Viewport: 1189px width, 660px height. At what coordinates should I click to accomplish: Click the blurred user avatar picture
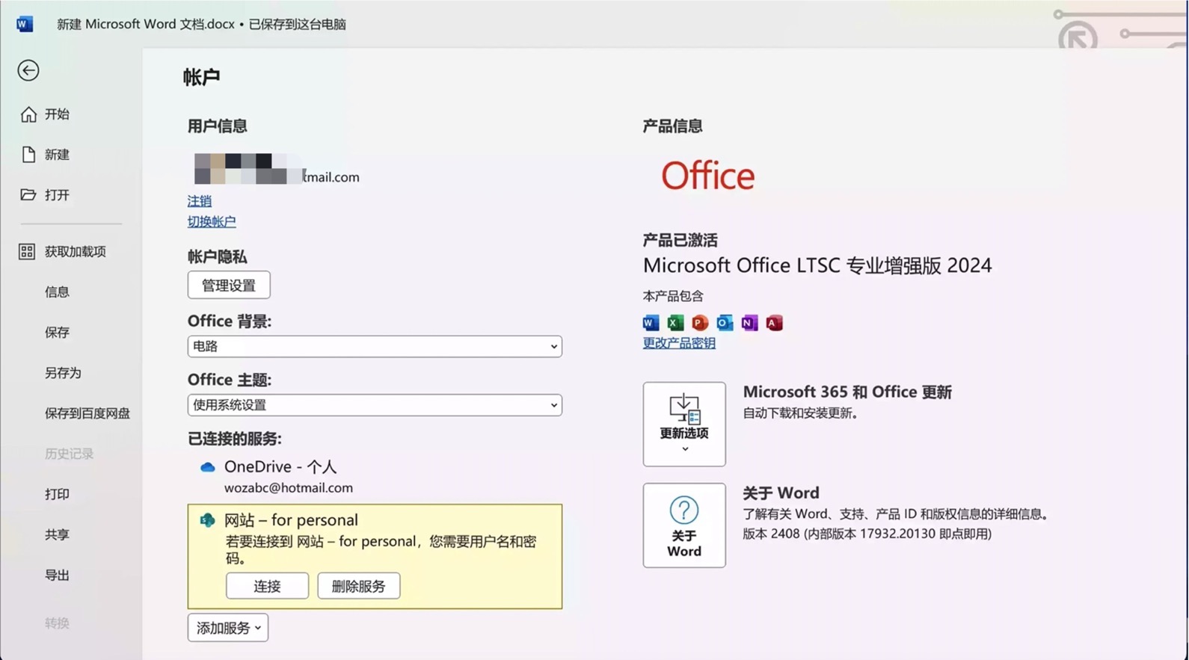pos(247,169)
